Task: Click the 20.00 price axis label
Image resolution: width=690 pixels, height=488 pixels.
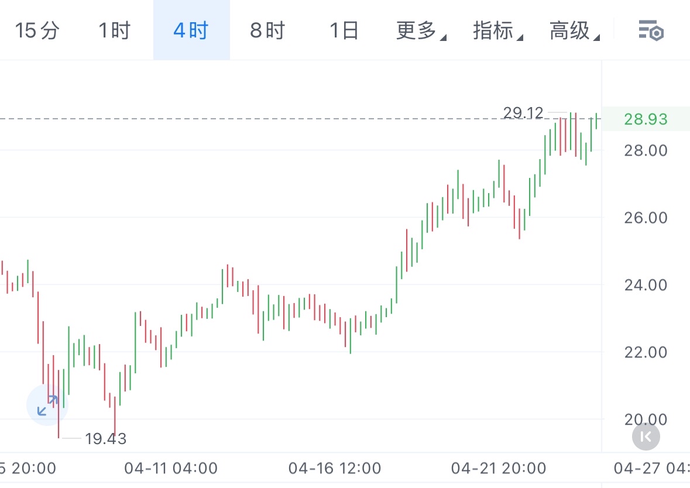Action: tap(646, 420)
